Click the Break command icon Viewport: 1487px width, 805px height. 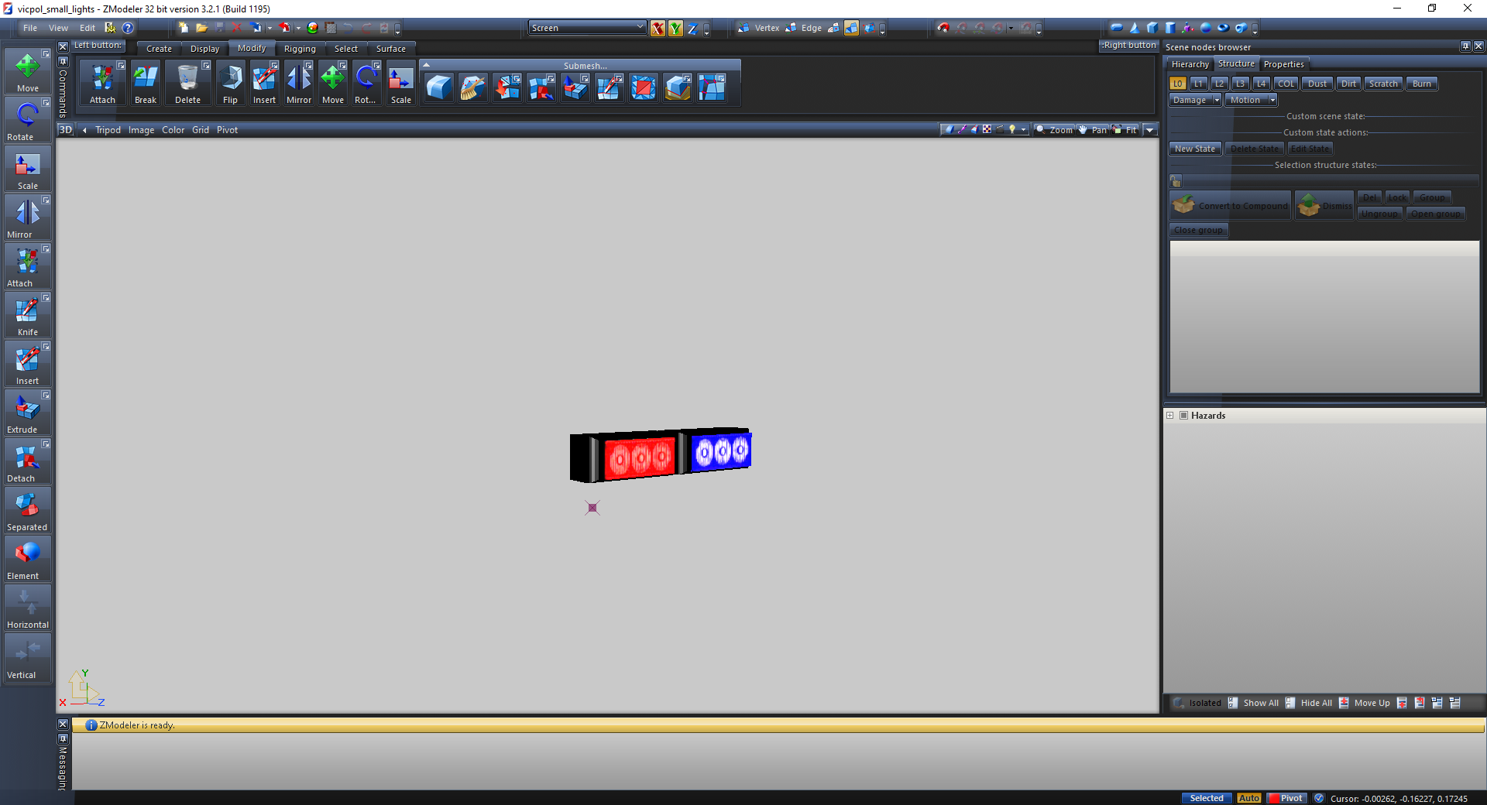tap(146, 84)
